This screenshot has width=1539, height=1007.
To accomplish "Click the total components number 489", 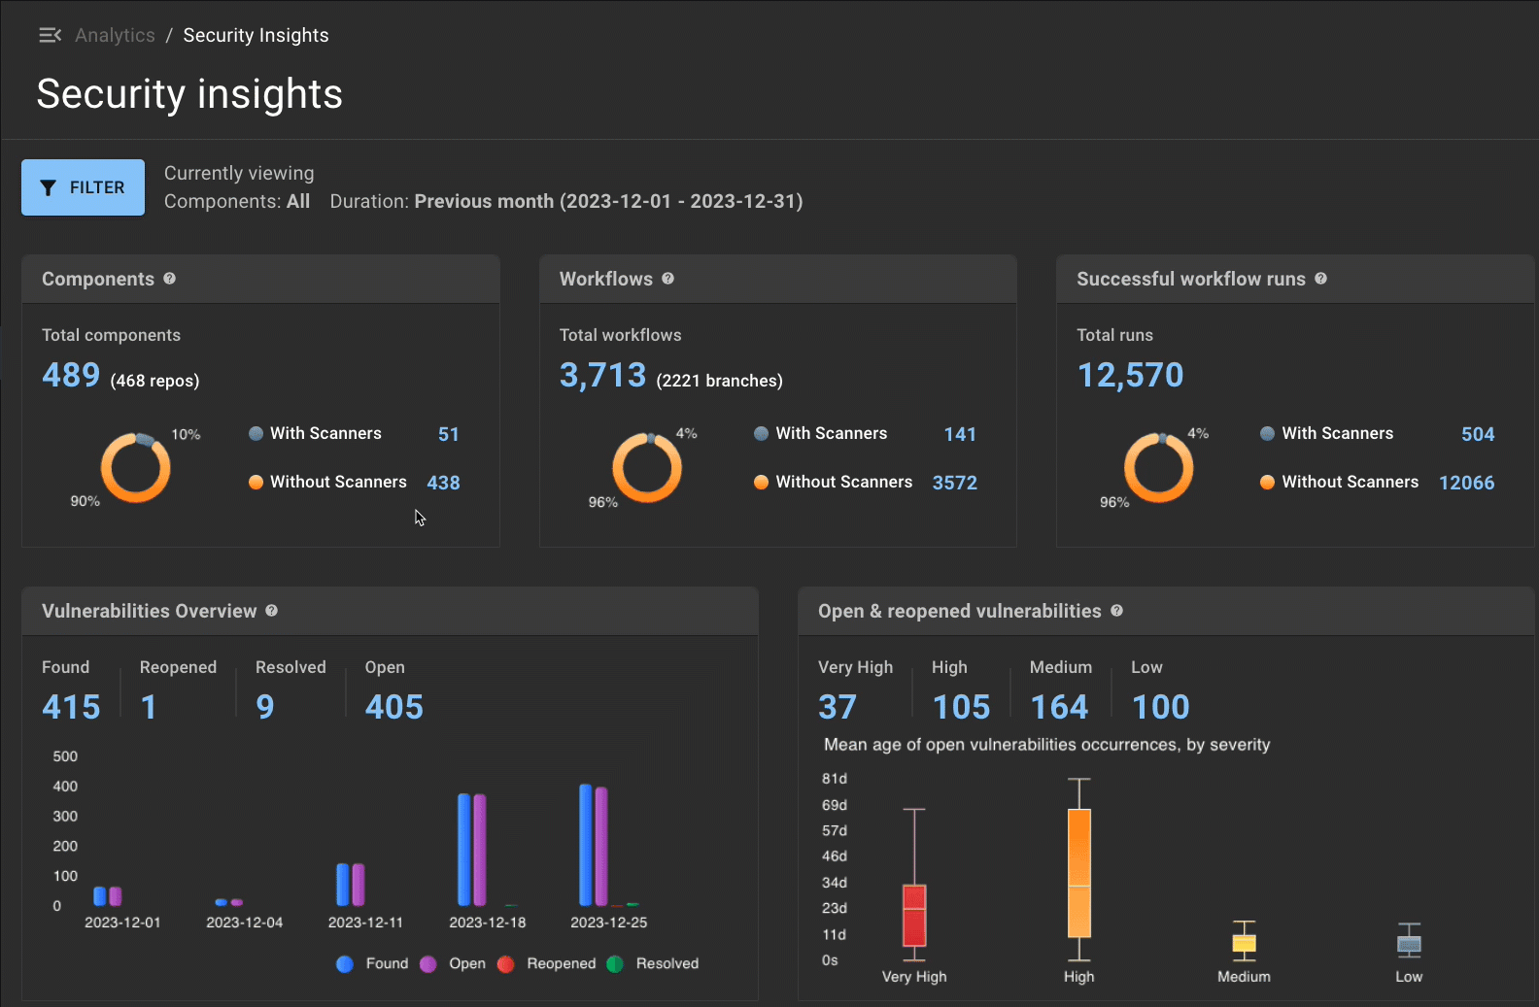I will coord(71,375).
